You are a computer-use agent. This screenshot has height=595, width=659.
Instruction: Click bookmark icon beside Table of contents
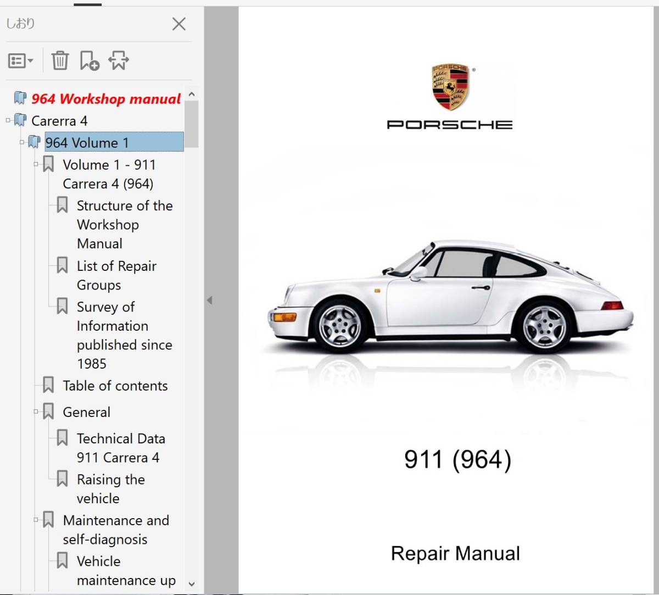click(x=48, y=385)
